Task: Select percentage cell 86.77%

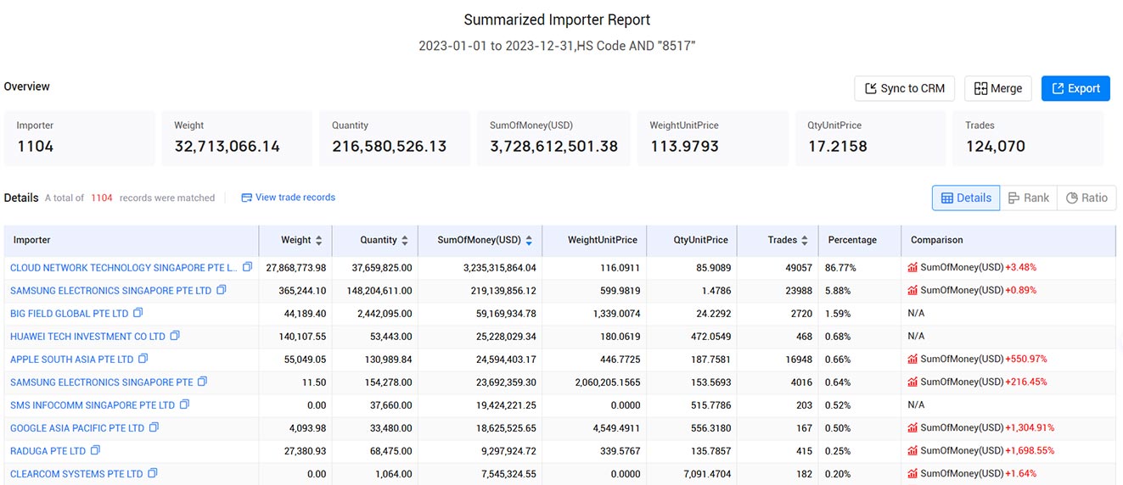Action: [x=842, y=267]
